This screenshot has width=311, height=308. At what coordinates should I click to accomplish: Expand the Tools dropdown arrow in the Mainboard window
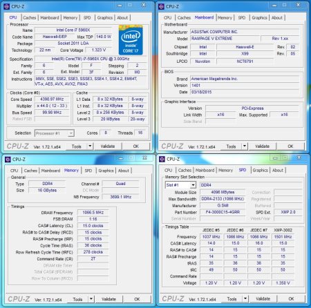pos(245,146)
